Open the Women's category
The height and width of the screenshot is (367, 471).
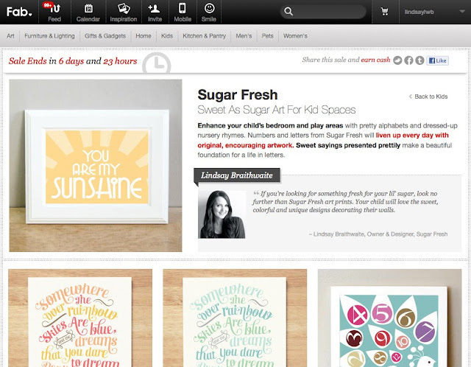point(295,36)
